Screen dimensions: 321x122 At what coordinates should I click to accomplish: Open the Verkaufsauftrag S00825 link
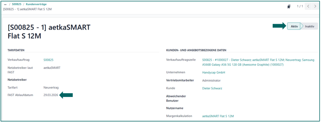[x=48, y=60]
